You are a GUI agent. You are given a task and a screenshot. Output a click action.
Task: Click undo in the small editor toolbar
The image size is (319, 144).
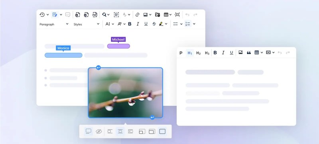(x=280, y=53)
